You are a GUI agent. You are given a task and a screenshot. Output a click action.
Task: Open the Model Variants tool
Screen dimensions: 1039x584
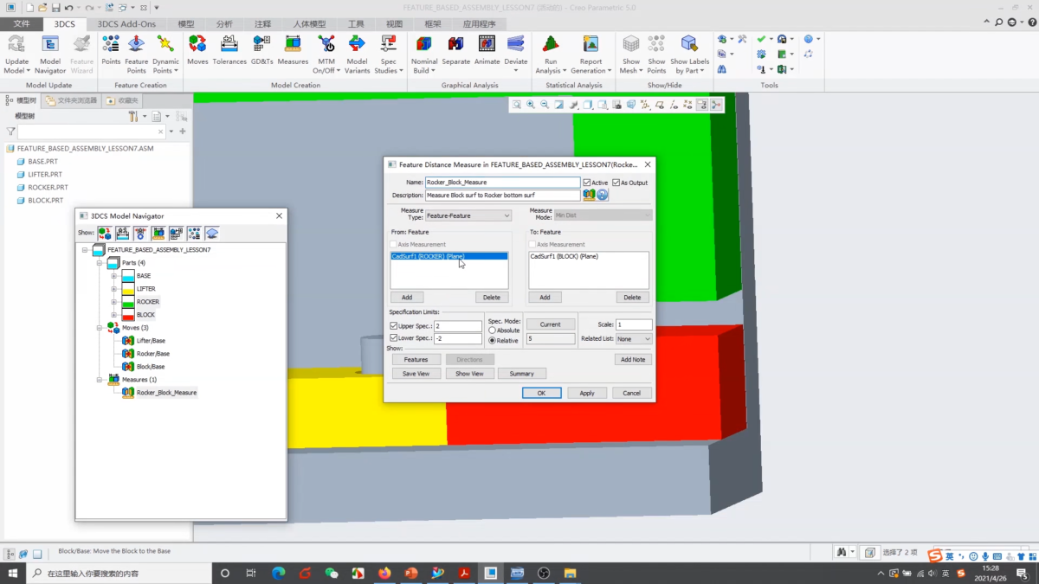point(357,54)
